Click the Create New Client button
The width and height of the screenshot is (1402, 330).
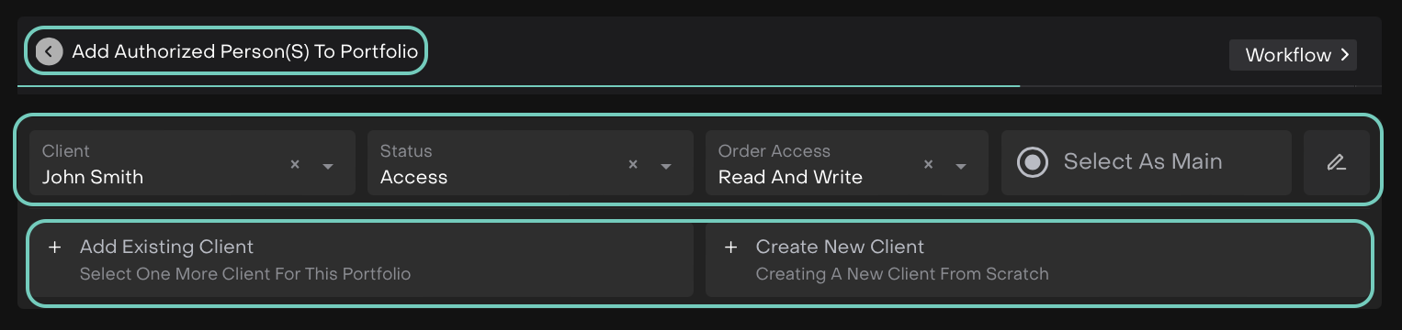tap(1037, 260)
